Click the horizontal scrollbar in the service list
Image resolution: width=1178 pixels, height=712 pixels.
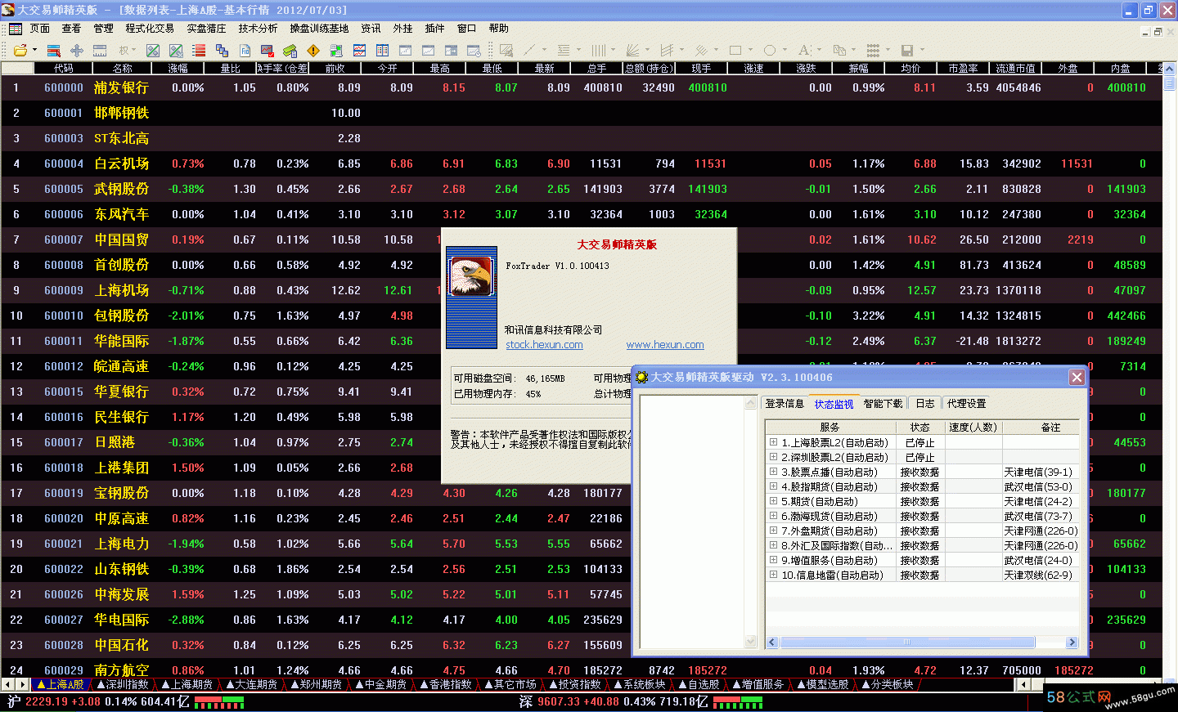coord(923,643)
